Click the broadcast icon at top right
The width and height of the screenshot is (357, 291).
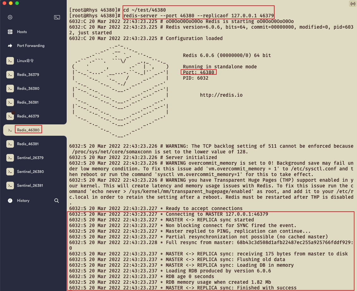coord(353,4)
